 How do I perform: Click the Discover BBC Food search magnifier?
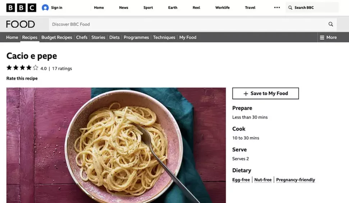(331, 24)
